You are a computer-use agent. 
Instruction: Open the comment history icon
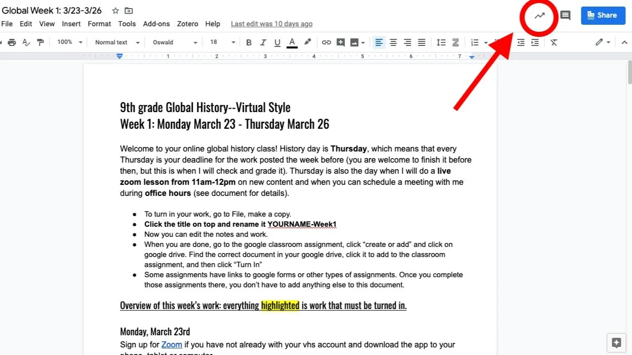click(566, 16)
